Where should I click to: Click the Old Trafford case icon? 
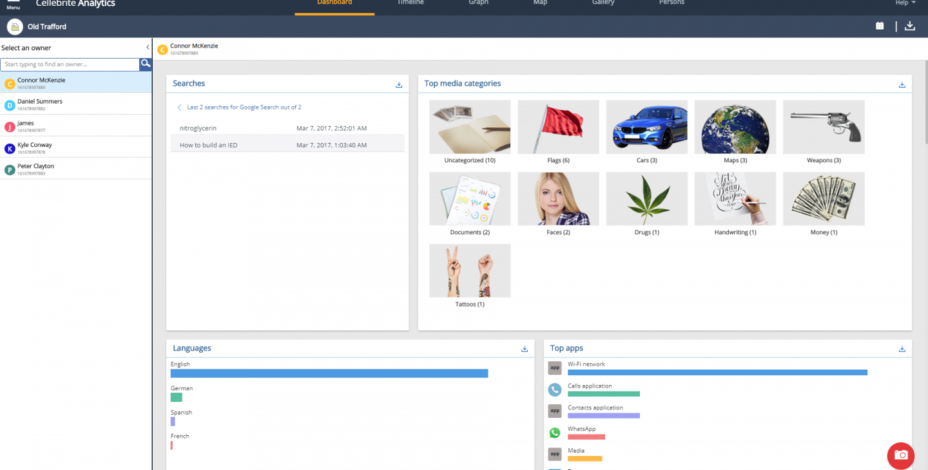click(x=14, y=26)
